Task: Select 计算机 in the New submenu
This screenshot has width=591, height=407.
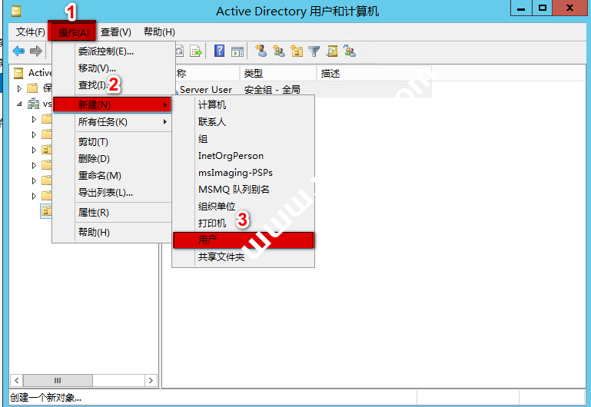Action: (x=243, y=104)
